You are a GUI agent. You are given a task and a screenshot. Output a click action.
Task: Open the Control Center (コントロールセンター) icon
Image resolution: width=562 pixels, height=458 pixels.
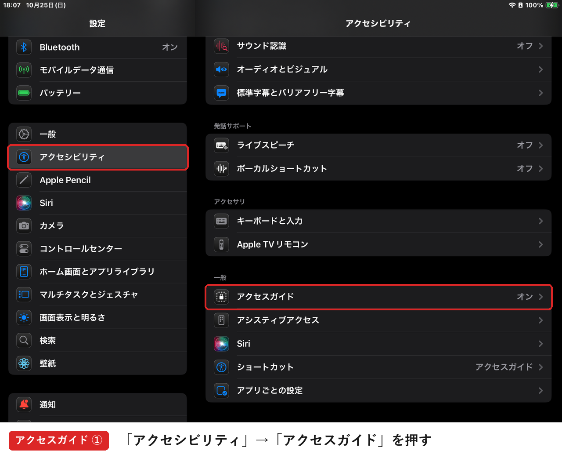pyautogui.click(x=24, y=248)
